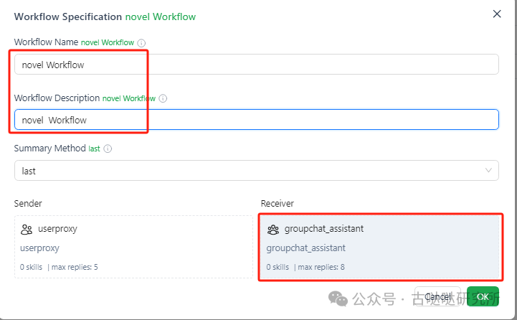Close the Workflow Specification dialog
This screenshot has width=517, height=320.
(x=497, y=14)
